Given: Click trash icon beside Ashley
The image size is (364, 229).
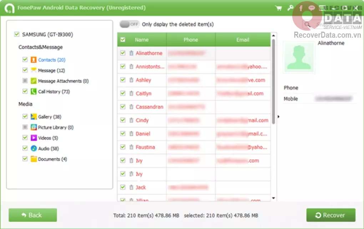Looking at the screenshot, I should [131, 80].
